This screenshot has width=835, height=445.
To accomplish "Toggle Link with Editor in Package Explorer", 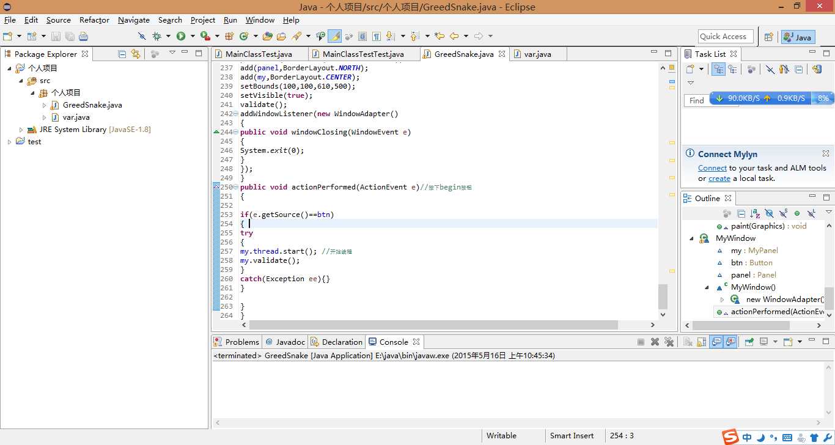I will click(136, 54).
